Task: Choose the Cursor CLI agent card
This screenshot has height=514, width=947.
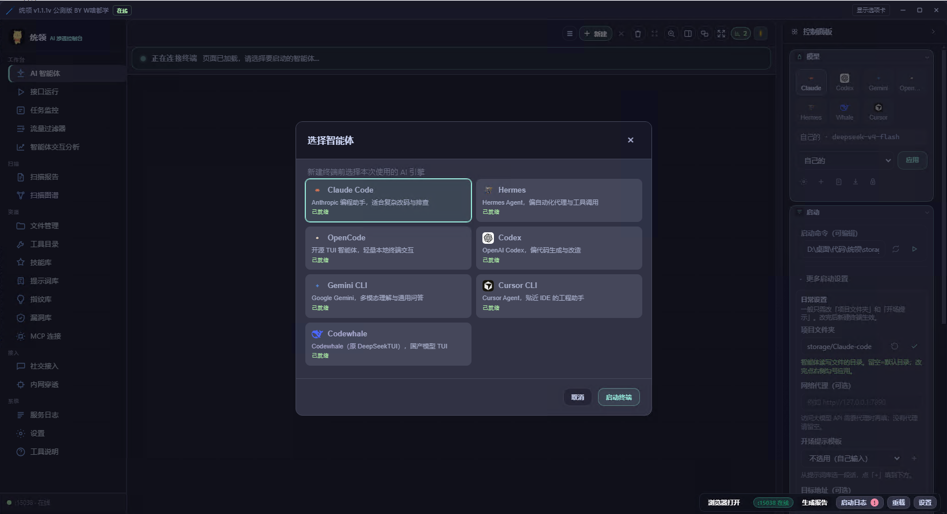Action: click(x=559, y=296)
